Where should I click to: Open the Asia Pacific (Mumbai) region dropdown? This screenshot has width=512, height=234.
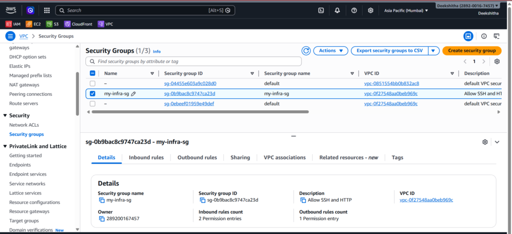[x=406, y=10]
